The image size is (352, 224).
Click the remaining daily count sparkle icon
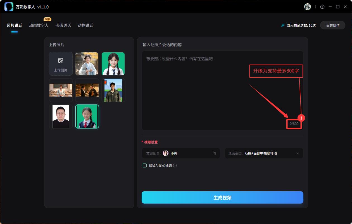tap(283, 25)
